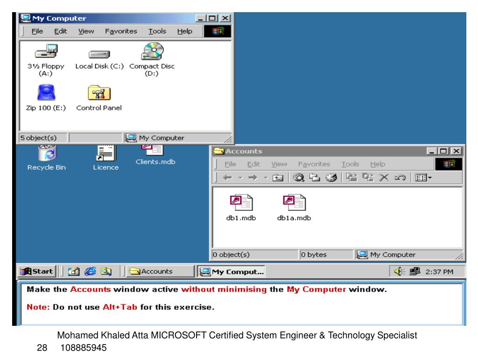478x359 pixels.
Task: Click "5 object(s)" status bar text
Action: (38, 138)
